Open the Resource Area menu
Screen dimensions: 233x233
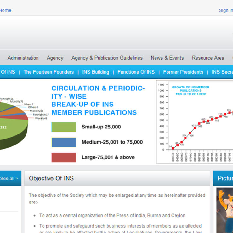click(208, 58)
